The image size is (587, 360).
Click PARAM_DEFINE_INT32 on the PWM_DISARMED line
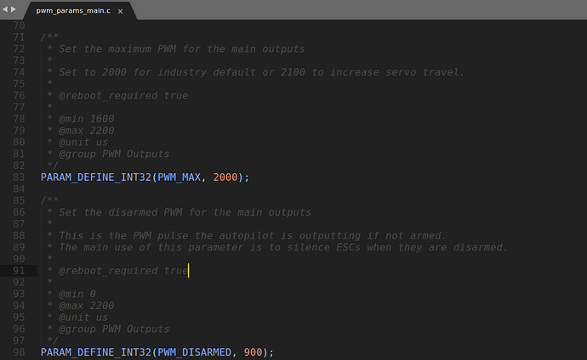[x=96, y=352]
